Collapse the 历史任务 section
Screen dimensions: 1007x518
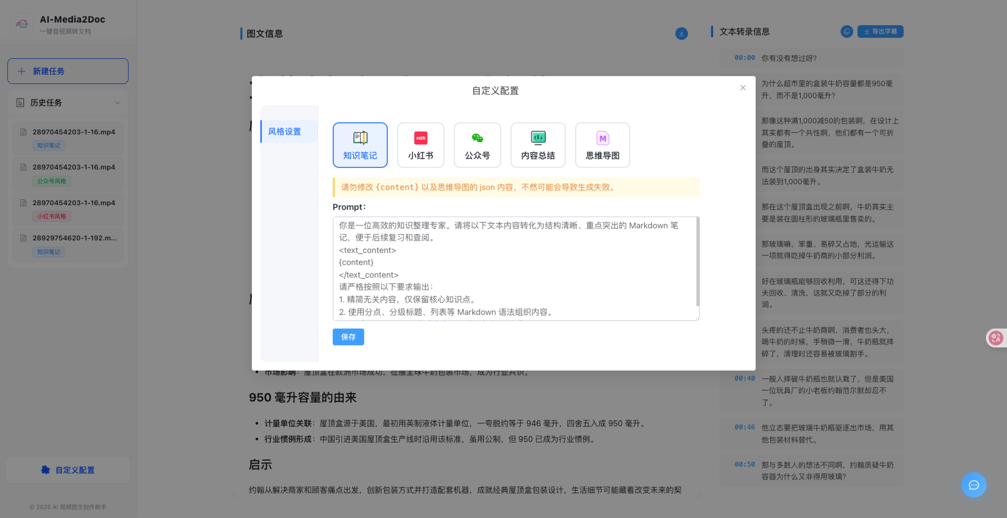[x=118, y=102]
